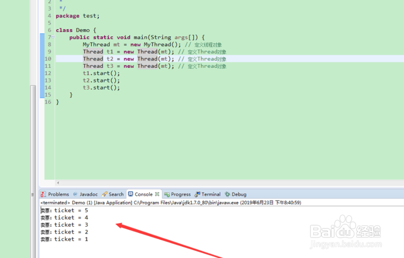The height and width of the screenshot is (258, 404).
Task: Close the Console view tab
Action: pyautogui.click(x=157, y=194)
